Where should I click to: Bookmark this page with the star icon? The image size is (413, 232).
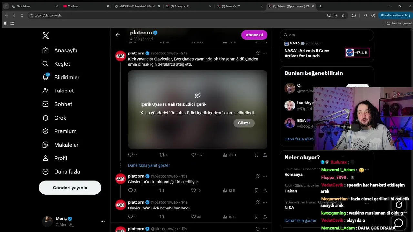343,15
